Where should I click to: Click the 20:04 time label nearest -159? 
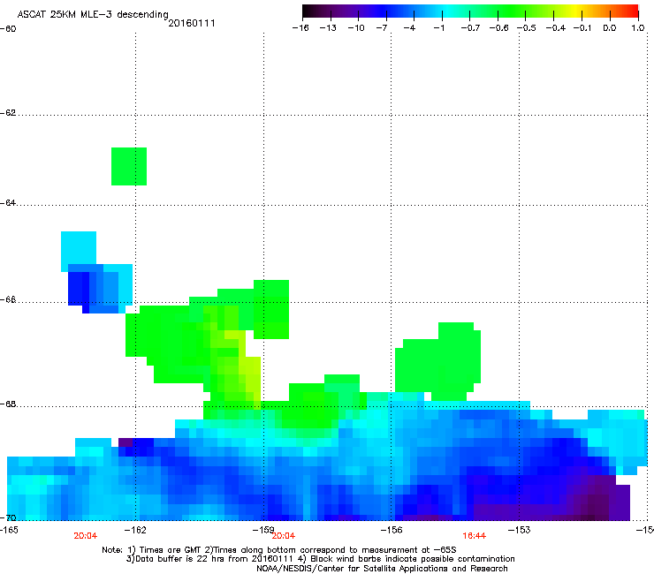(284, 536)
